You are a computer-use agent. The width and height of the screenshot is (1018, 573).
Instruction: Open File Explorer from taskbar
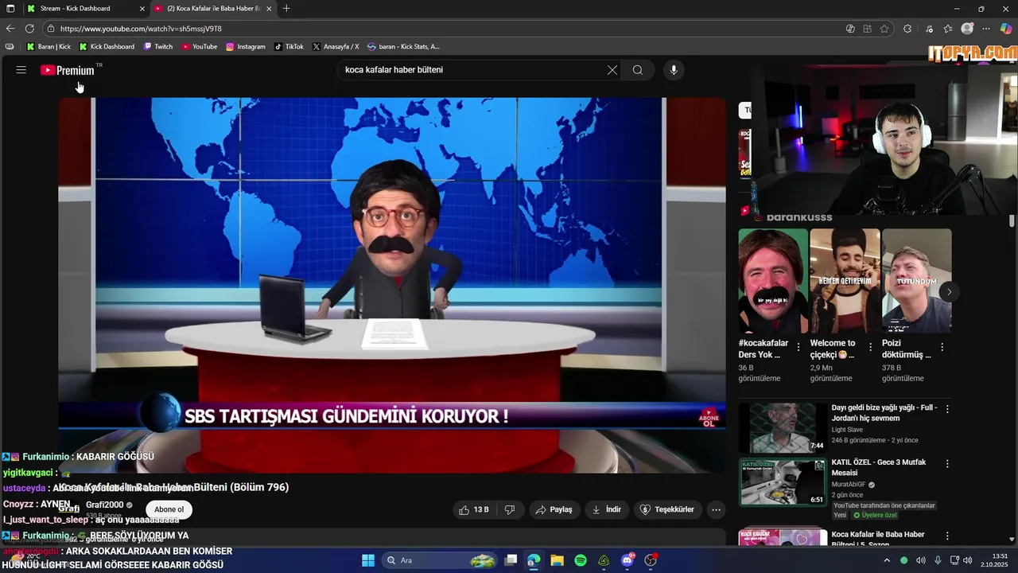coord(557,560)
